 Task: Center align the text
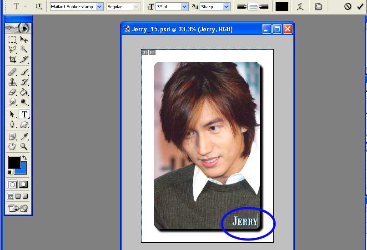pyautogui.click(x=252, y=7)
